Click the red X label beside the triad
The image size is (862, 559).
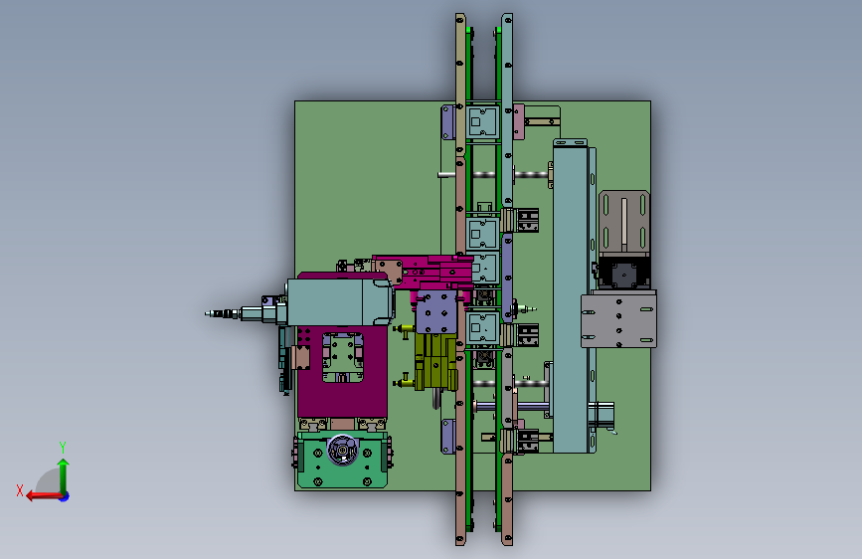(20, 490)
